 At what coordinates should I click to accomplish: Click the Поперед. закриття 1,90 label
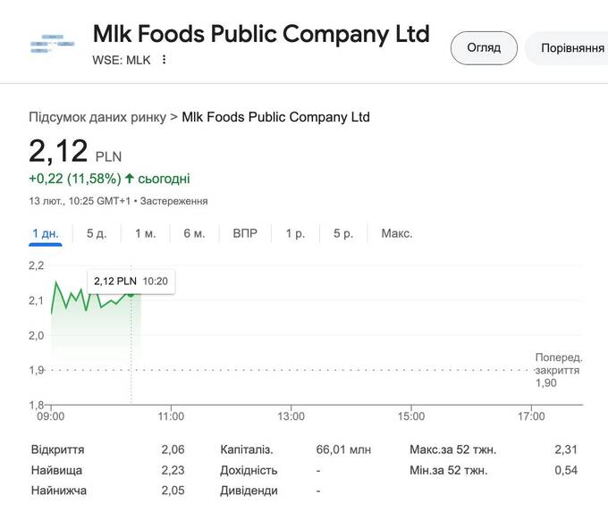[558, 369]
